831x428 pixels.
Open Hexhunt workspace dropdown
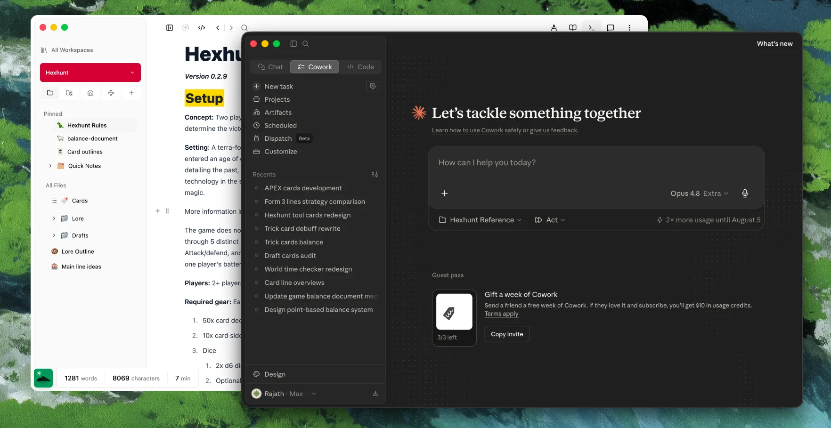point(90,73)
